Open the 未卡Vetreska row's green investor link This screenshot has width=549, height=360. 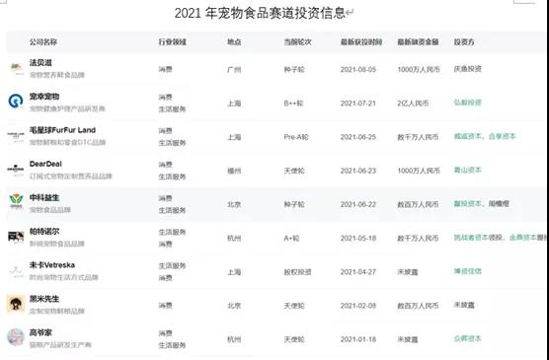[467, 271]
